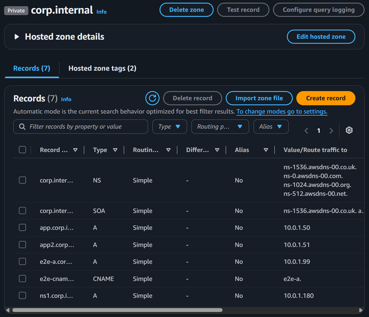
Task: Click the refresh records icon
Action: (x=152, y=98)
